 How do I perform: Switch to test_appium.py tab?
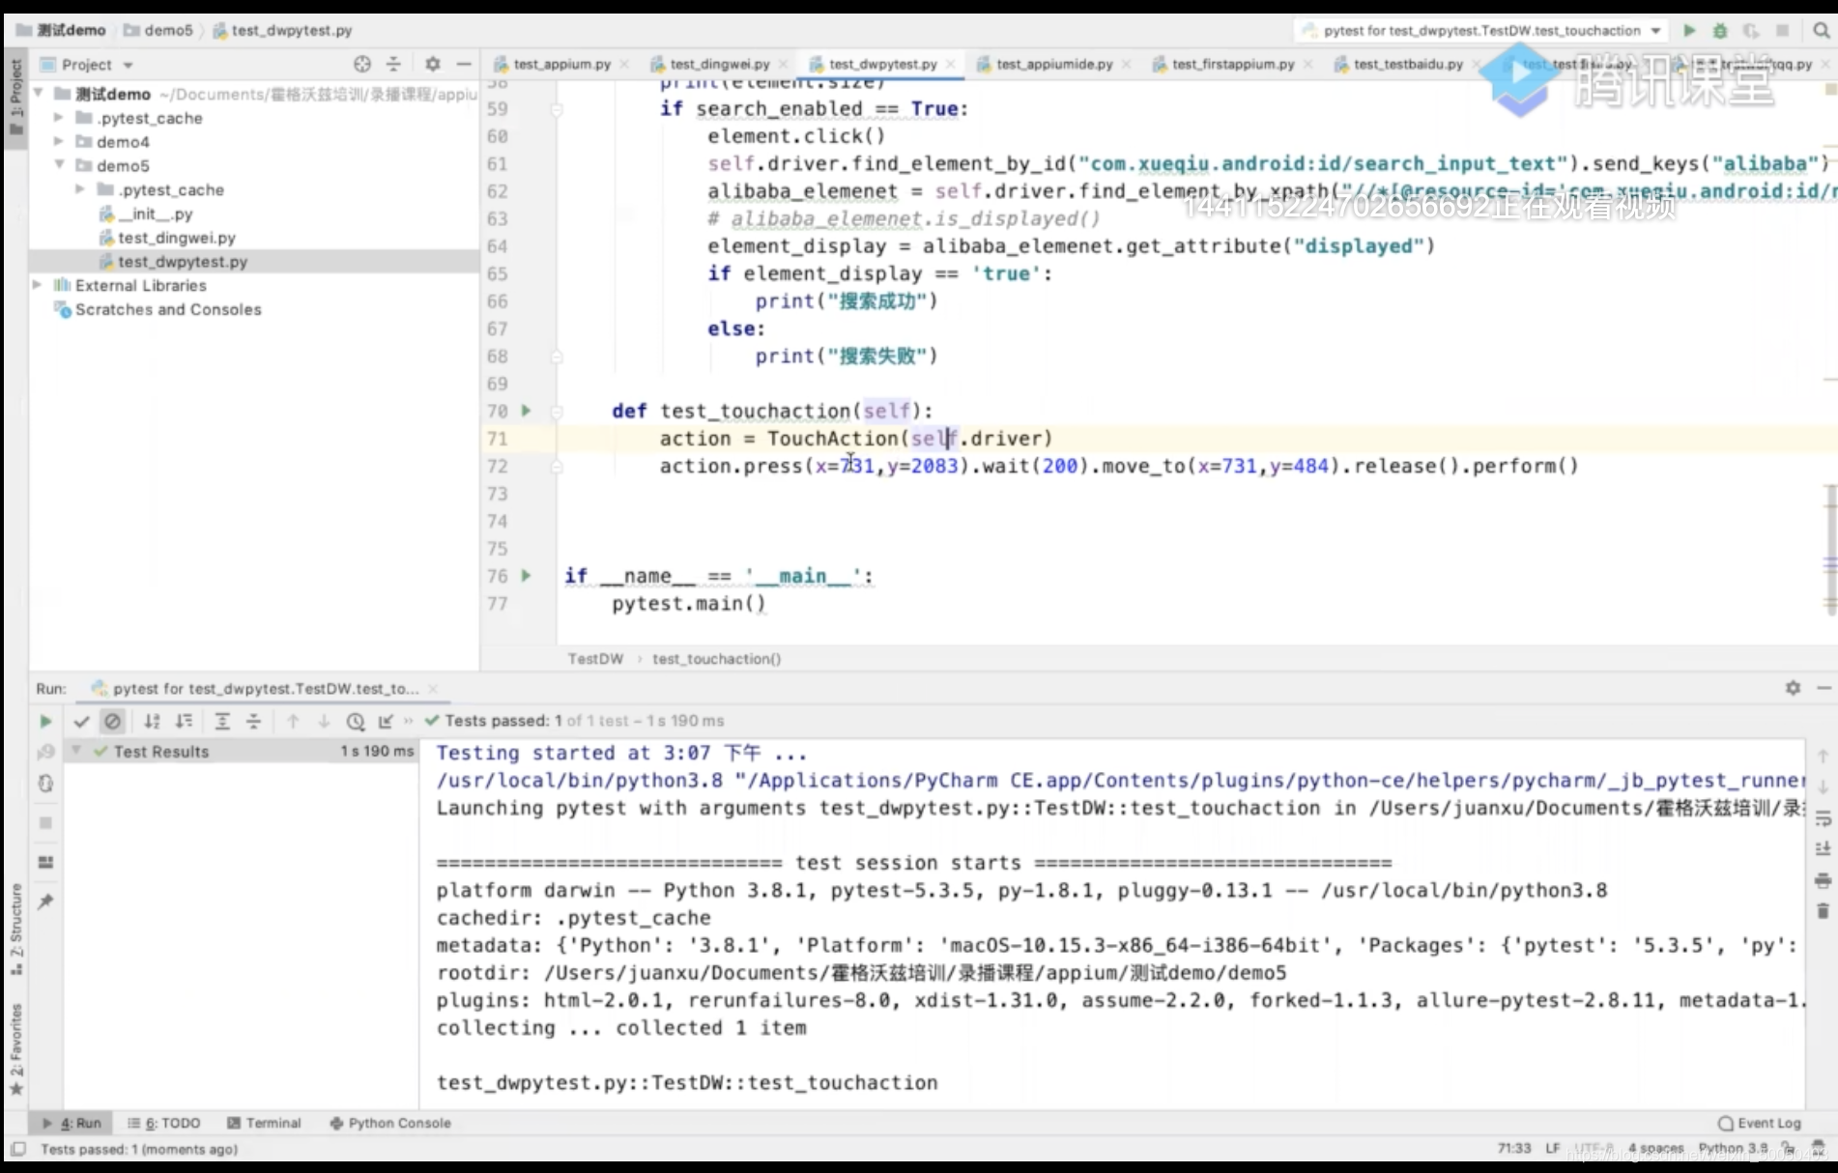pyautogui.click(x=561, y=65)
